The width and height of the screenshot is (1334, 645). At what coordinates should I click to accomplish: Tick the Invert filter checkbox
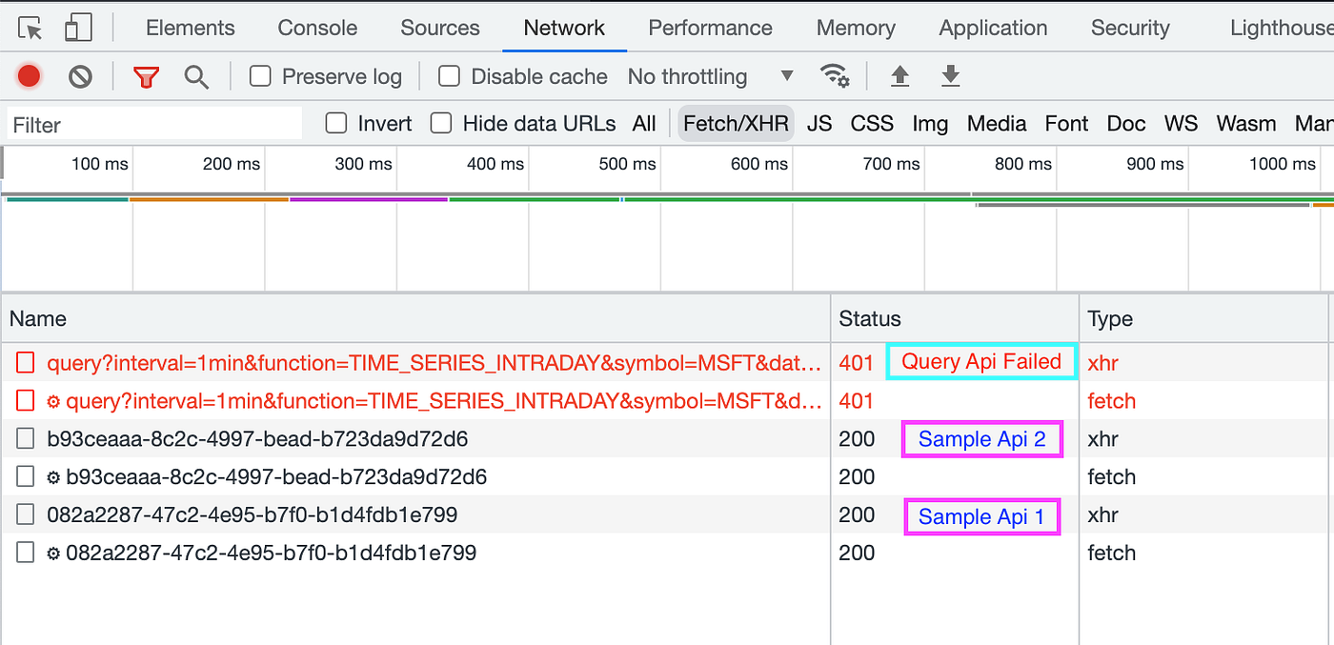[x=335, y=124]
